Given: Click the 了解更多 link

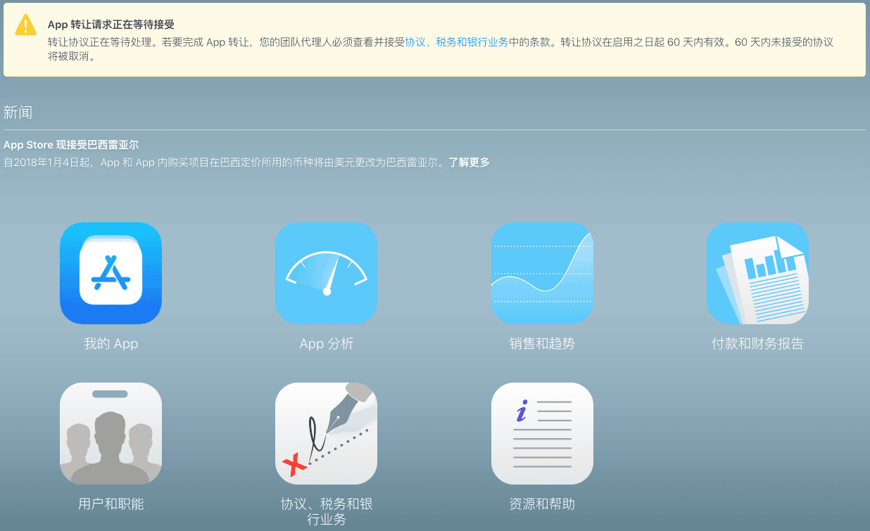Looking at the screenshot, I should 469,162.
